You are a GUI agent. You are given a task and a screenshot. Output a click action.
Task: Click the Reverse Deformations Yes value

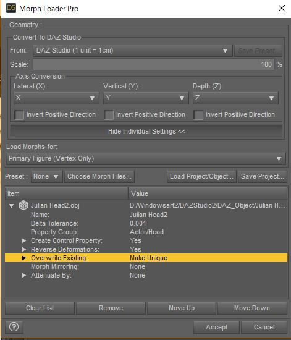(135, 249)
